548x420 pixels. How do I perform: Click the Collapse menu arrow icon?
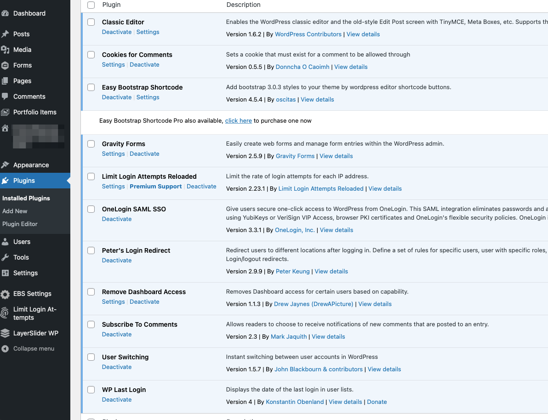tap(5, 349)
